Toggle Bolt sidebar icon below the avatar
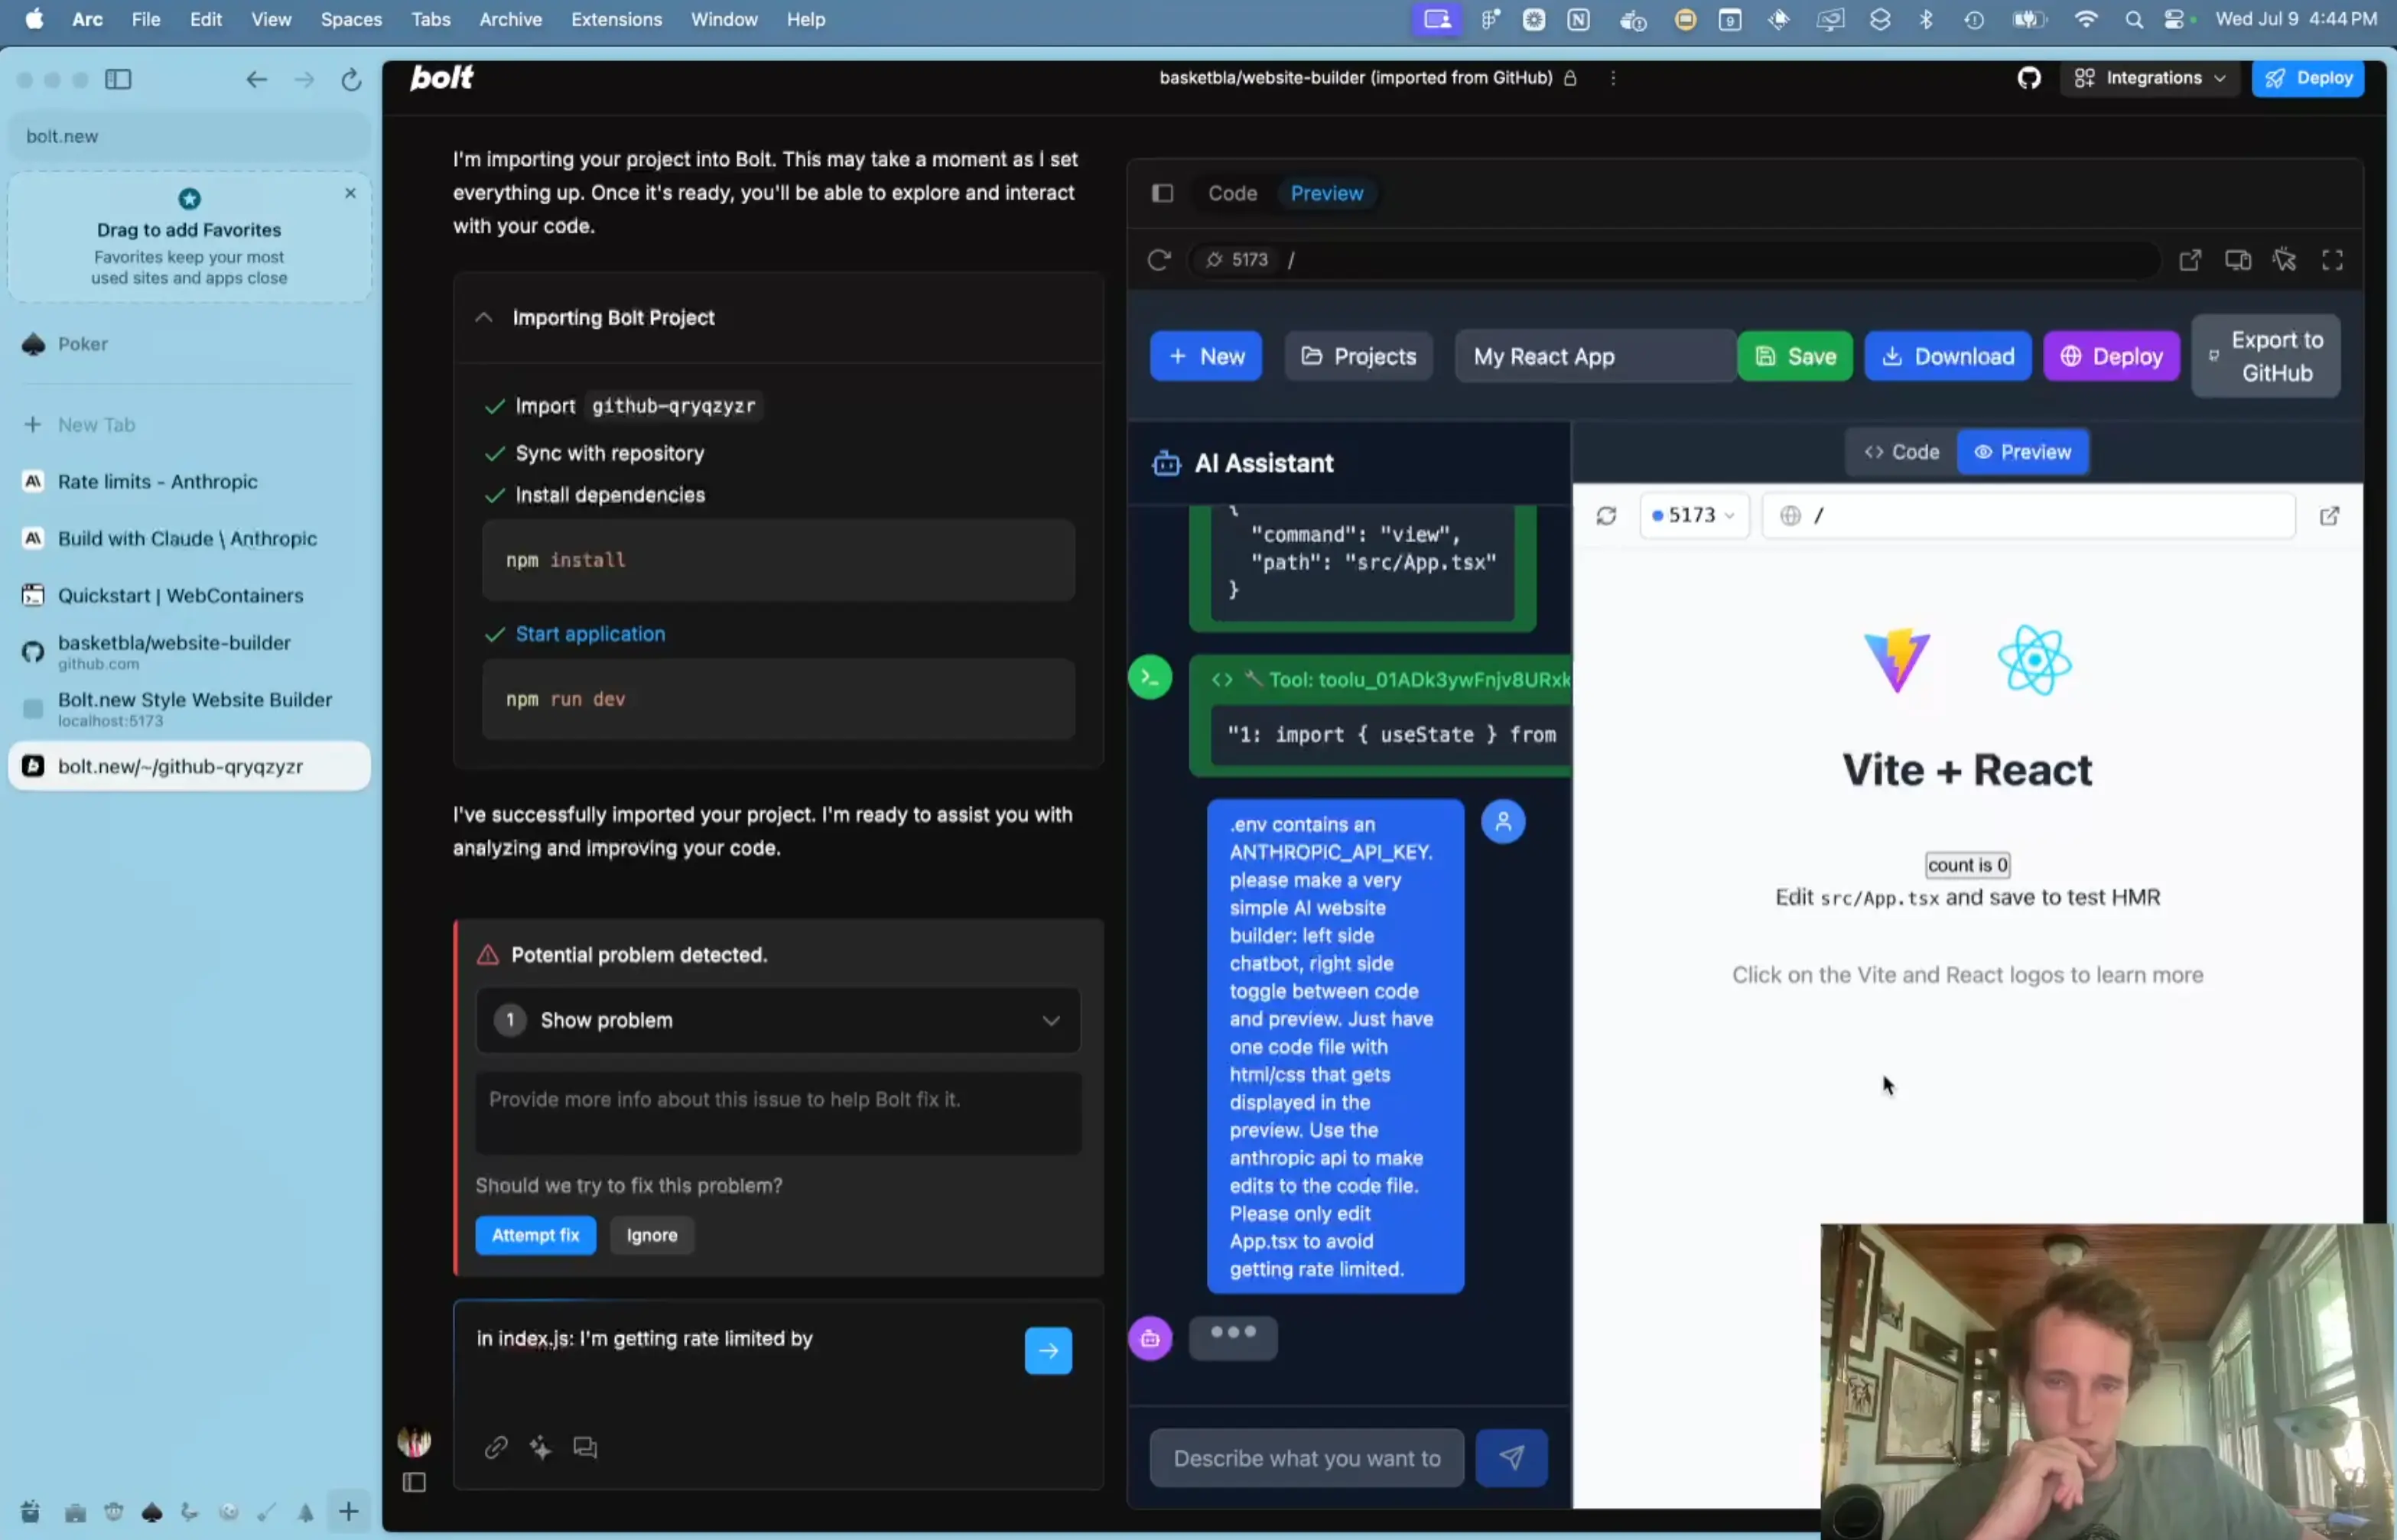 click(414, 1483)
